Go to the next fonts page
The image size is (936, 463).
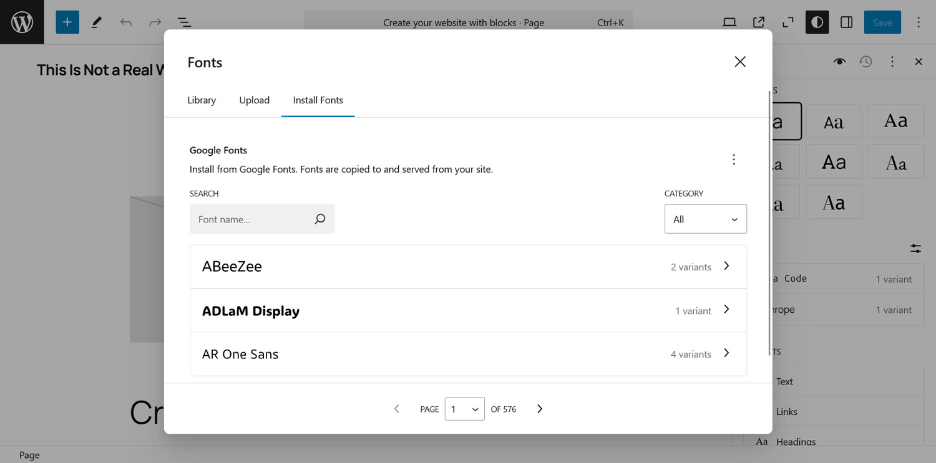click(x=540, y=409)
